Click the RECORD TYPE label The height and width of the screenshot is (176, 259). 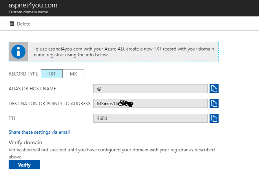[23, 74]
